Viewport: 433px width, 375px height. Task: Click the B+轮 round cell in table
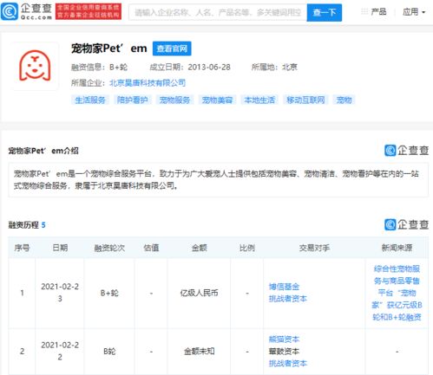(x=109, y=293)
